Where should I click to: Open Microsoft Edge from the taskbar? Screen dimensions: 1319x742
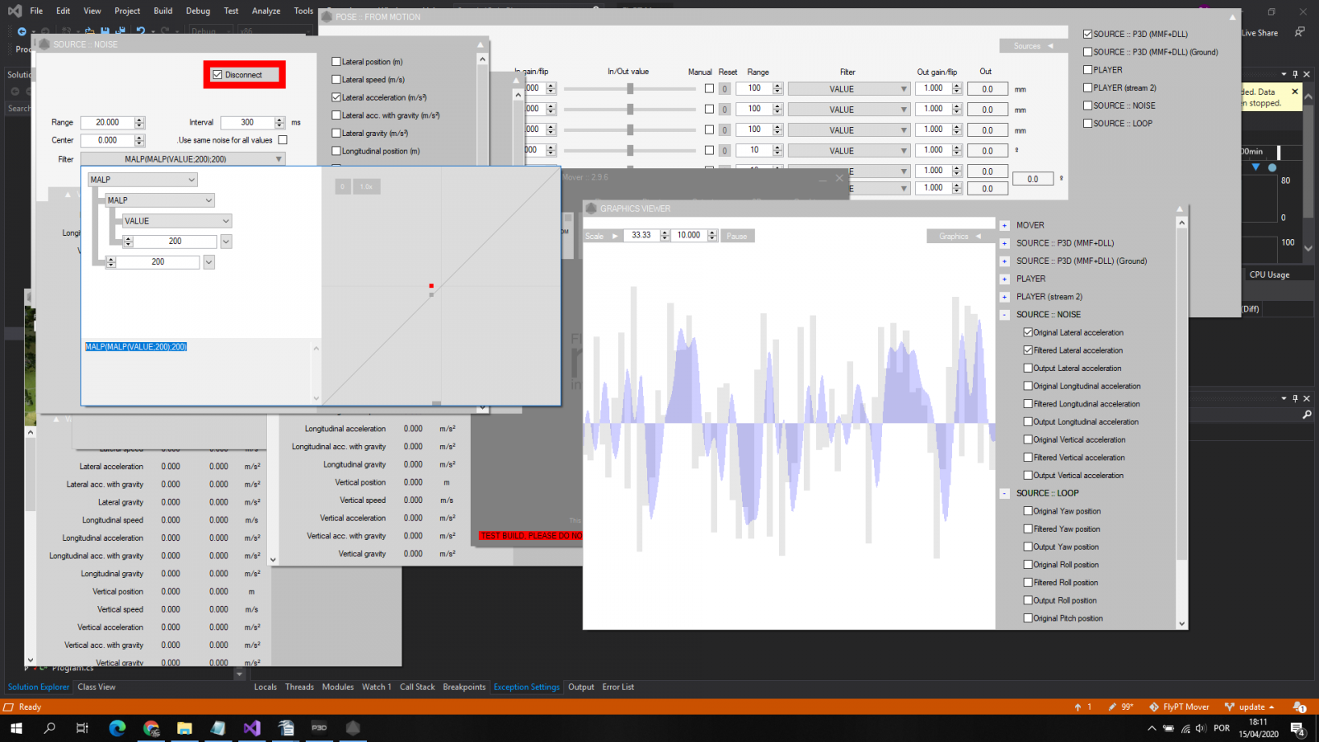pyautogui.click(x=117, y=728)
